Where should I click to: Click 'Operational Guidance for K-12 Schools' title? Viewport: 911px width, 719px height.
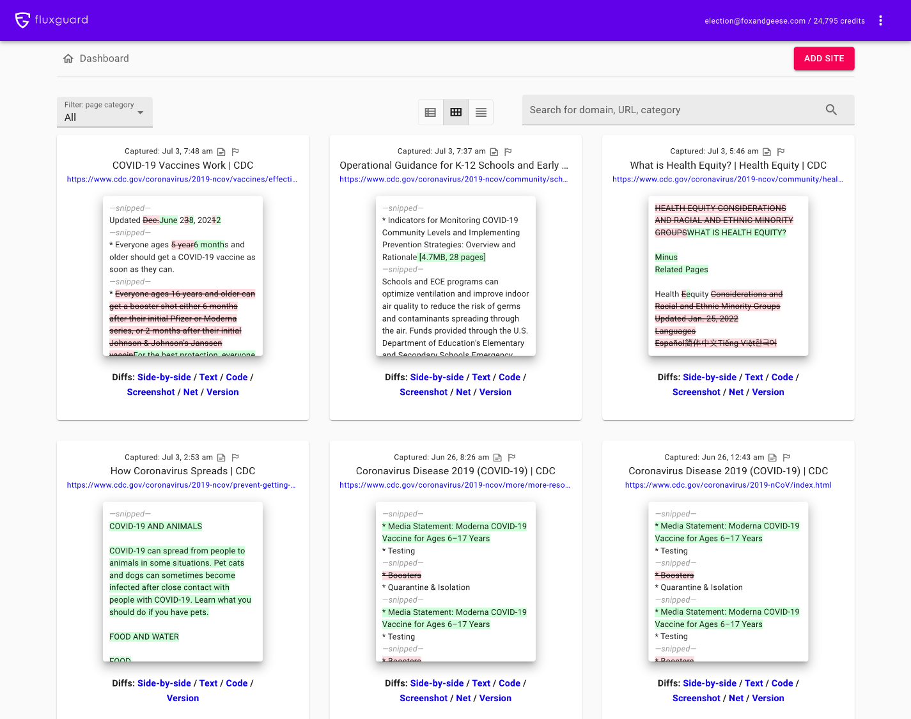point(454,166)
